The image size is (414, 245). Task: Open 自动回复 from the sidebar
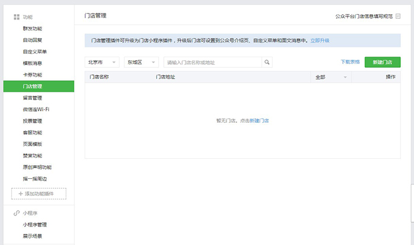pyautogui.click(x=33, y=40)
